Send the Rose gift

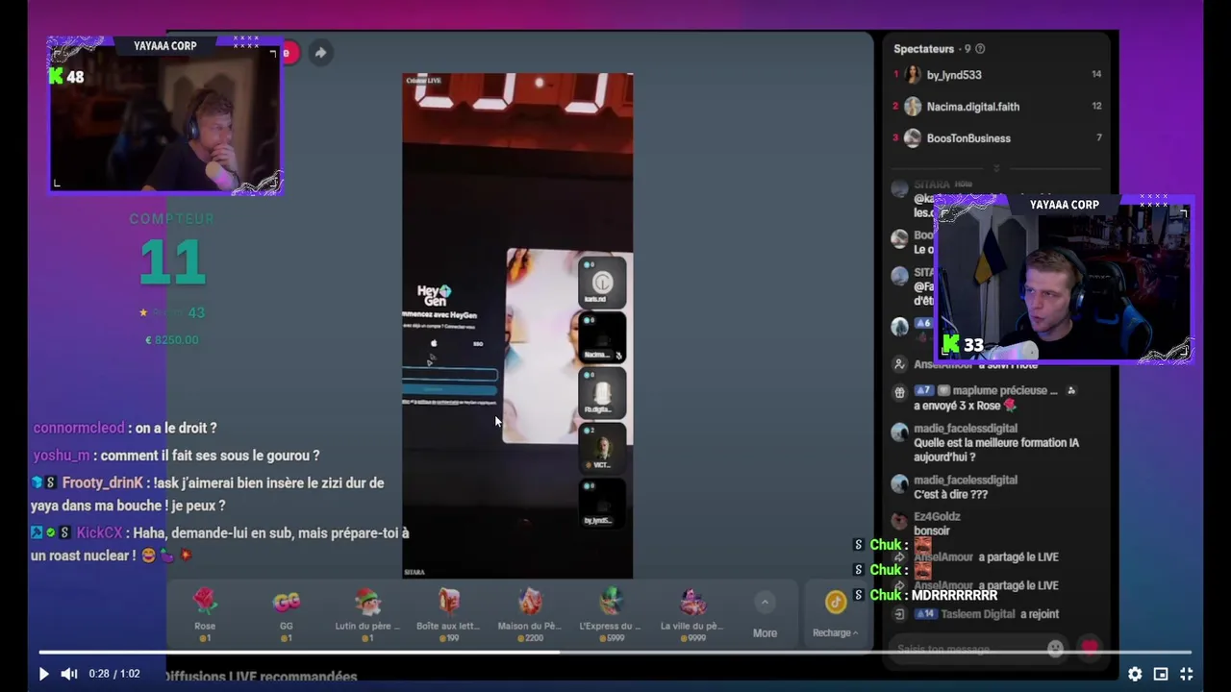click(205, 614)
